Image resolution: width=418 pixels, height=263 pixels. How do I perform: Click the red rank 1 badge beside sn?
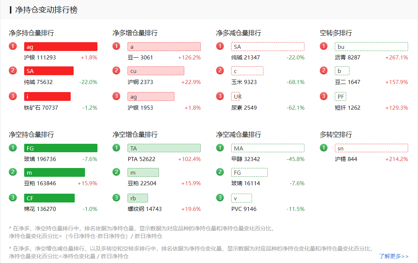(x=323, y=148)
